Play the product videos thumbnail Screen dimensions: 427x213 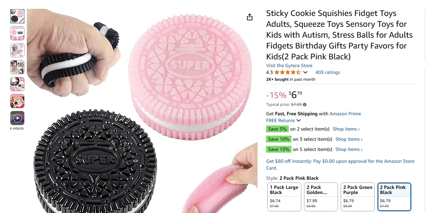tap(17, 118)
